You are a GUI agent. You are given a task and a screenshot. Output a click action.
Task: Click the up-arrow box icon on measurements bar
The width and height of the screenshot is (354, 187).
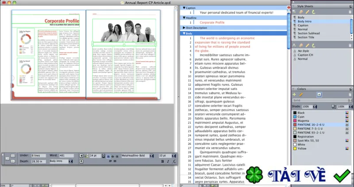(81, 161)
